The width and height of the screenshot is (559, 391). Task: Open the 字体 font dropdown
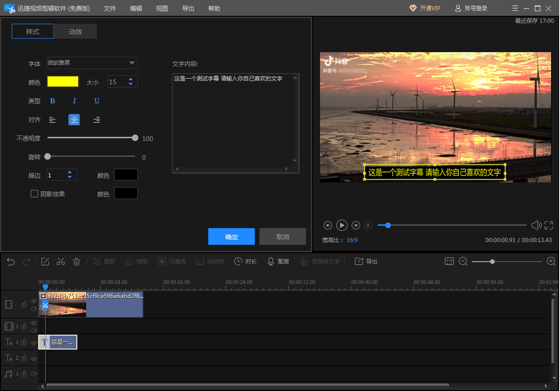click(92, 63)
